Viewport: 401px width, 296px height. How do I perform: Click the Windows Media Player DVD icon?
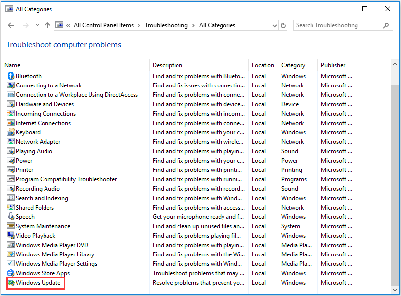coord(11,245)
